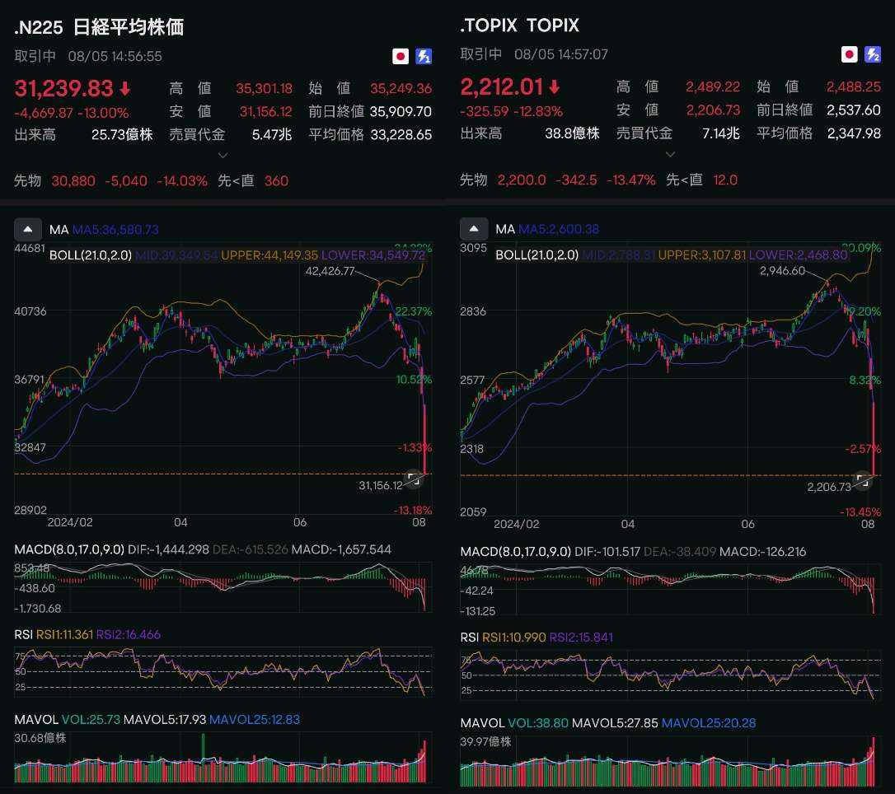Open fullscreen view of Nikkei 225 chart

click(415, 476)
